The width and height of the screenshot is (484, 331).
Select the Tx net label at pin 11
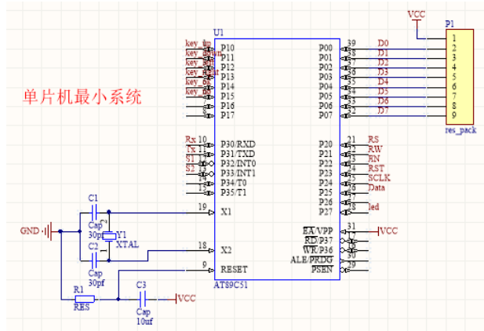coord(191,149)
